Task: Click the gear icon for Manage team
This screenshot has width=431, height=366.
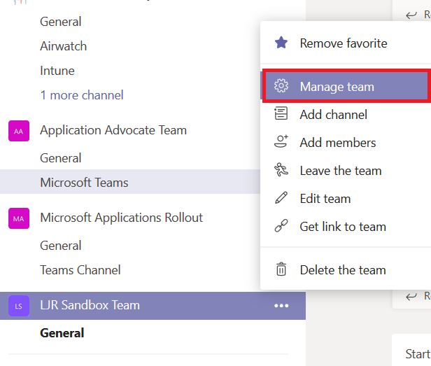Action: point(281,86)
